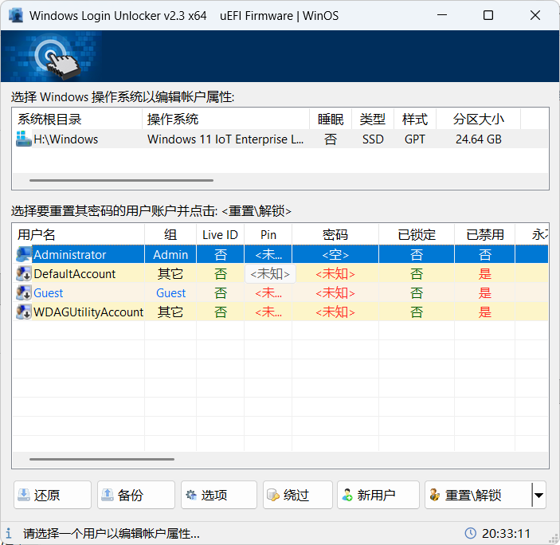The height and width of the screenshot is (545, 560).
Task: Select the Administrator user name
Action: click(70, 254)
